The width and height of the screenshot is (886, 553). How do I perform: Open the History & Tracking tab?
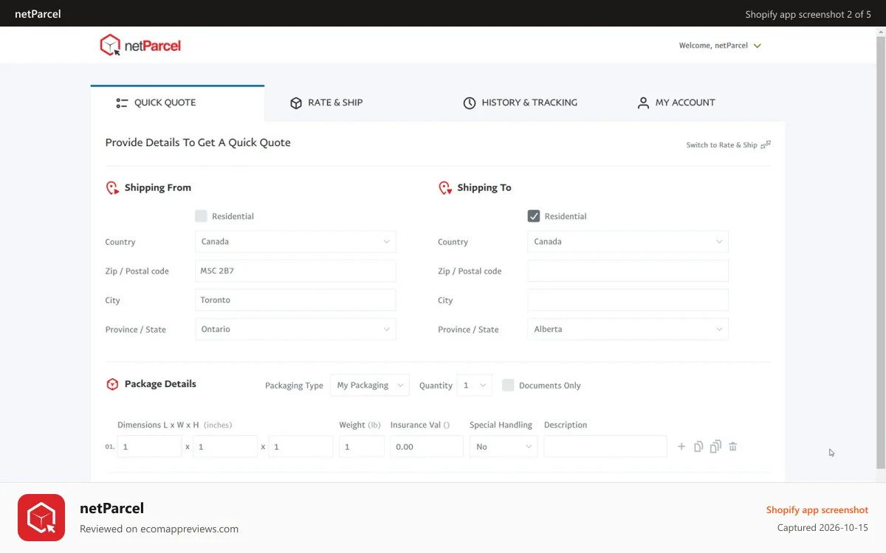tap(520, 103)
